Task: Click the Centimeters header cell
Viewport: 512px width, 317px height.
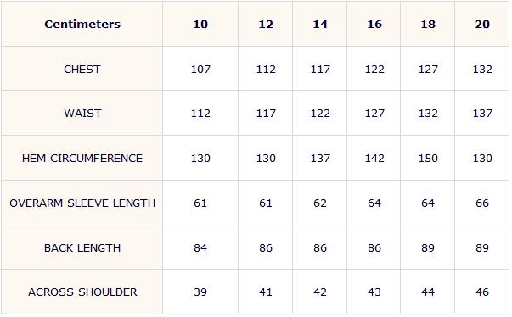Action: pos(82,24)
